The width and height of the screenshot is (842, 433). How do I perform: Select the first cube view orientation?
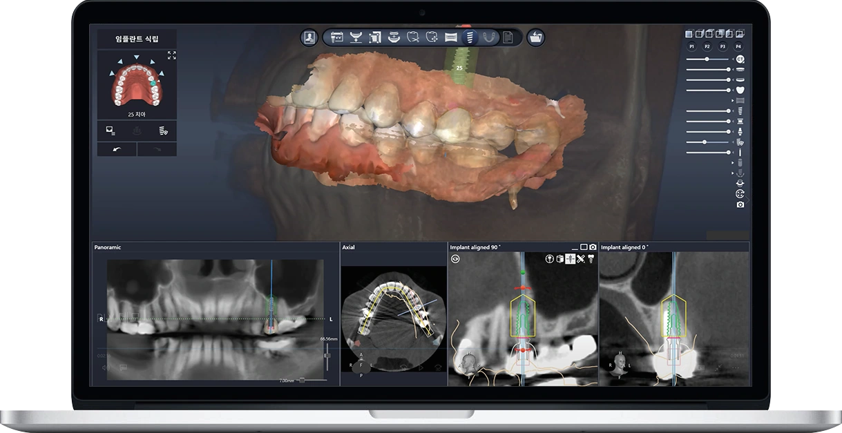click(689, 33)
